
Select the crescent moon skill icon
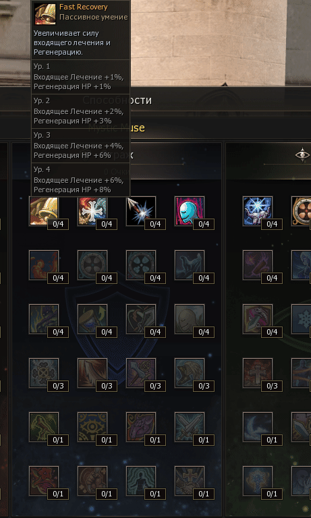258,427
